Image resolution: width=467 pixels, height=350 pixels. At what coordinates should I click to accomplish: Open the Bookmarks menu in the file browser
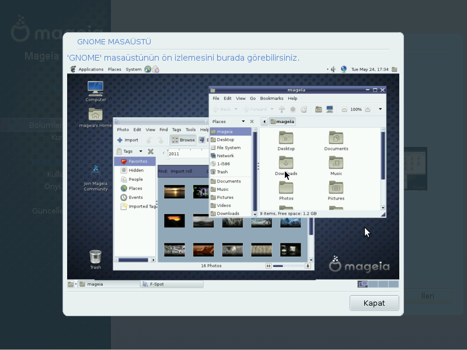click(x=271, y=98)
